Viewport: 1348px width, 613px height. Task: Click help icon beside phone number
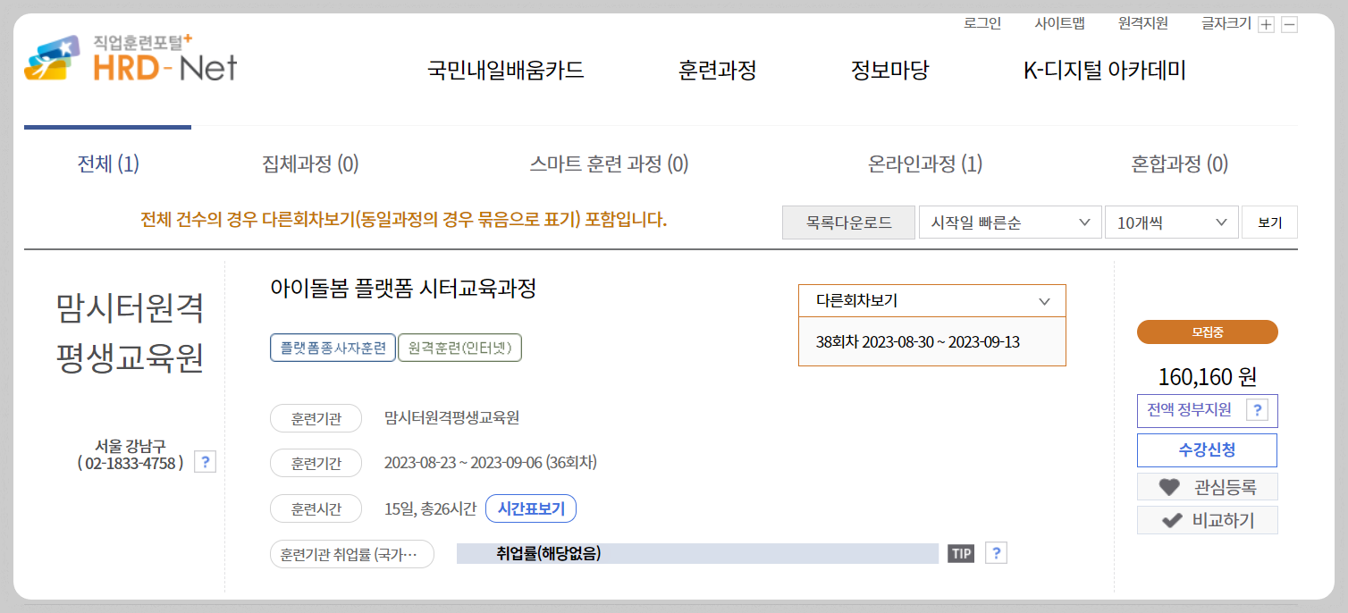205,462
